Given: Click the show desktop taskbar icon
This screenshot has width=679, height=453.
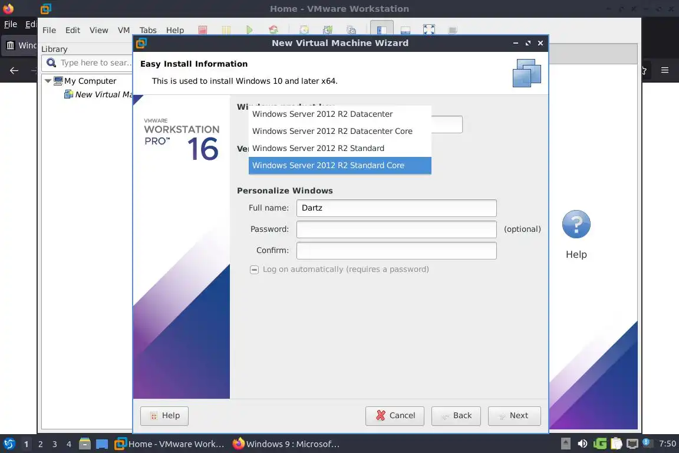Looking at the screenshot, I should [102, 444].
